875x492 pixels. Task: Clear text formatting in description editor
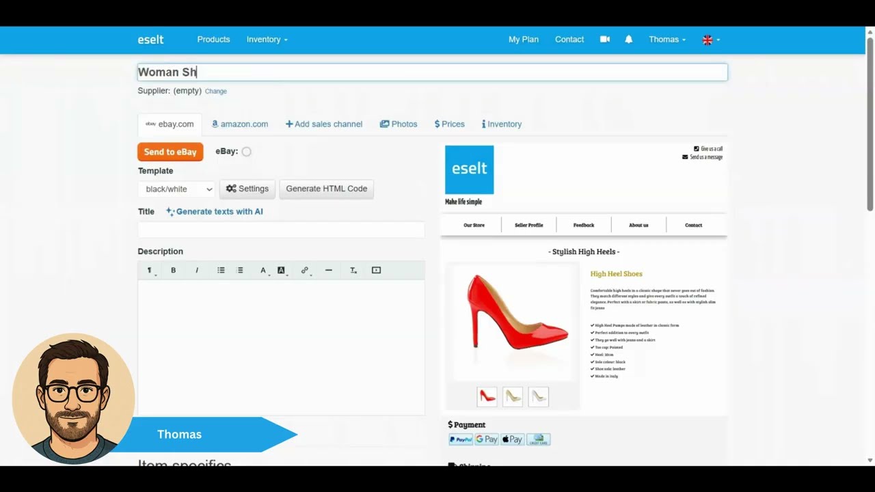353,271
